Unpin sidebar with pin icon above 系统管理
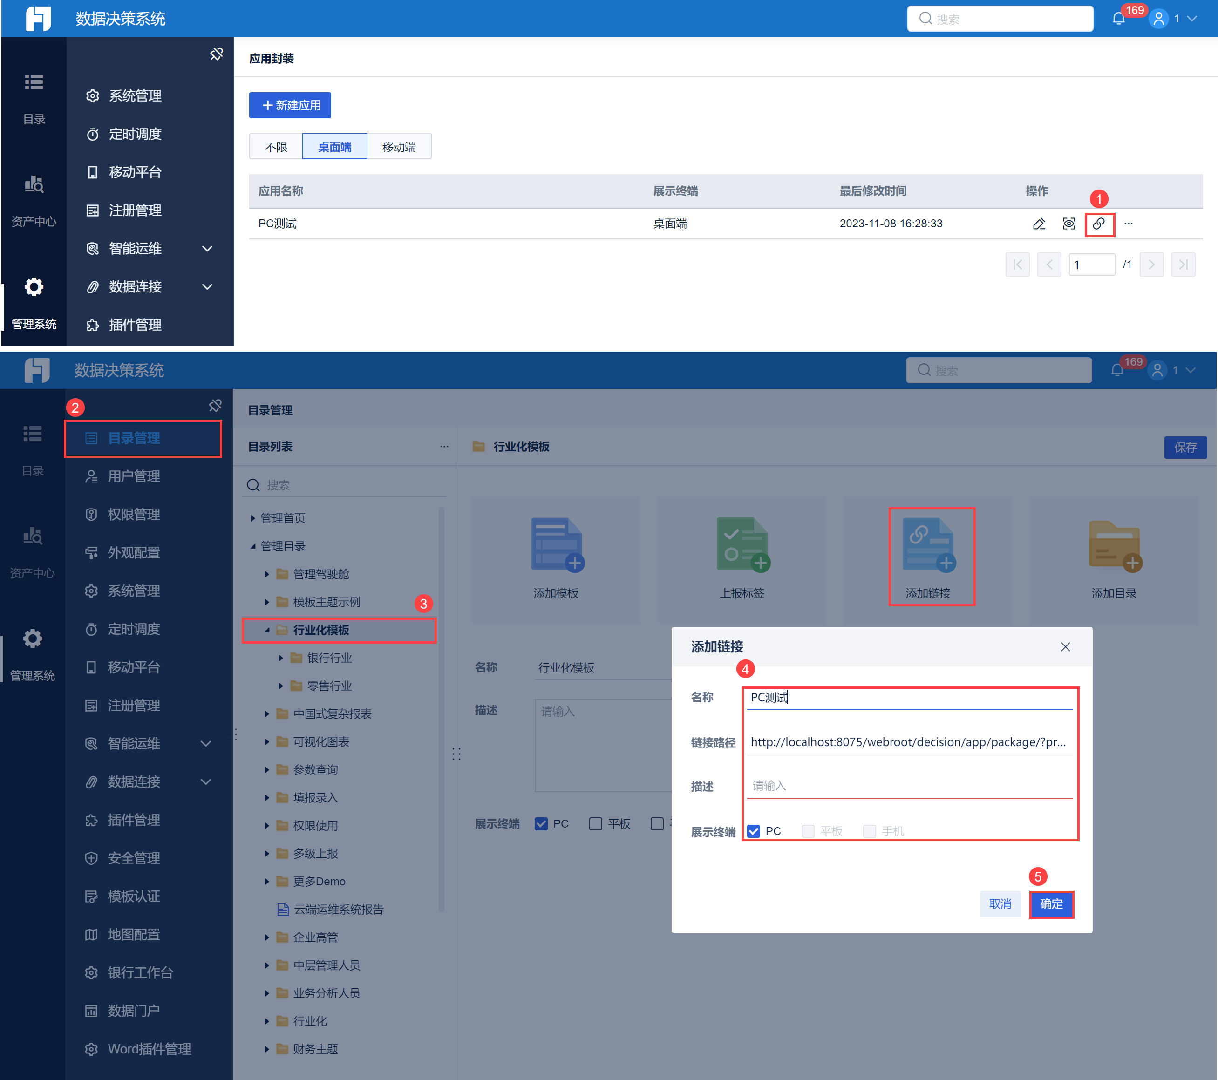Image resolution: width=1218 pixels, height=1080 pixels. point(216,54)
